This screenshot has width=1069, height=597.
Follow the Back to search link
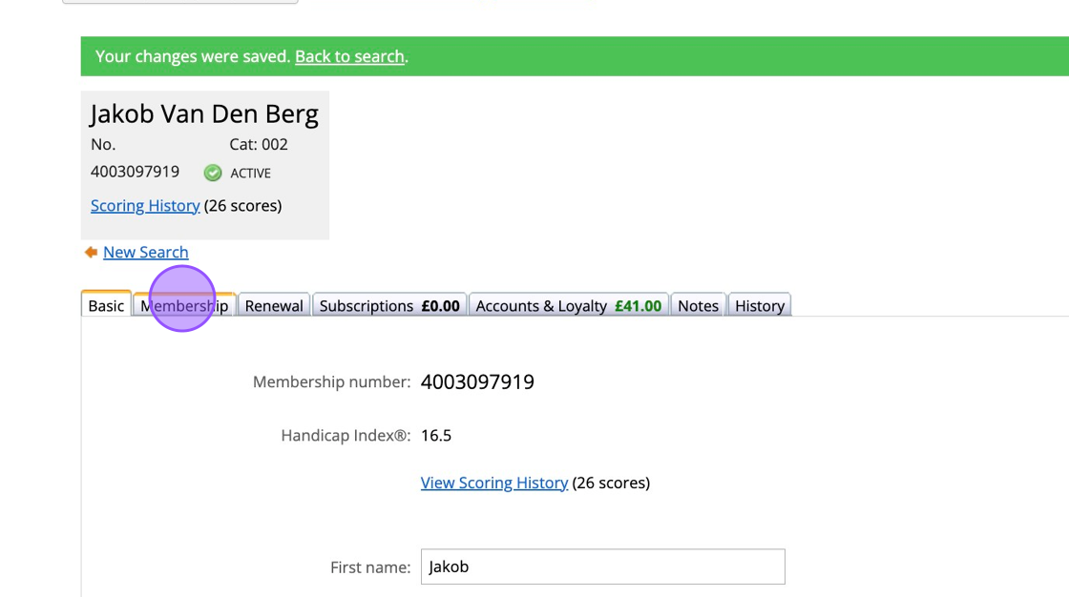pos(349,56)
